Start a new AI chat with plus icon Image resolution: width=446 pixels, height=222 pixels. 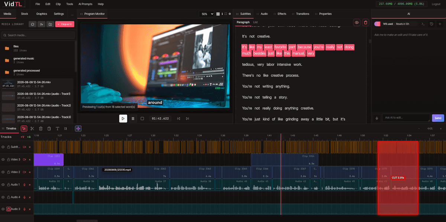(440, 24)
